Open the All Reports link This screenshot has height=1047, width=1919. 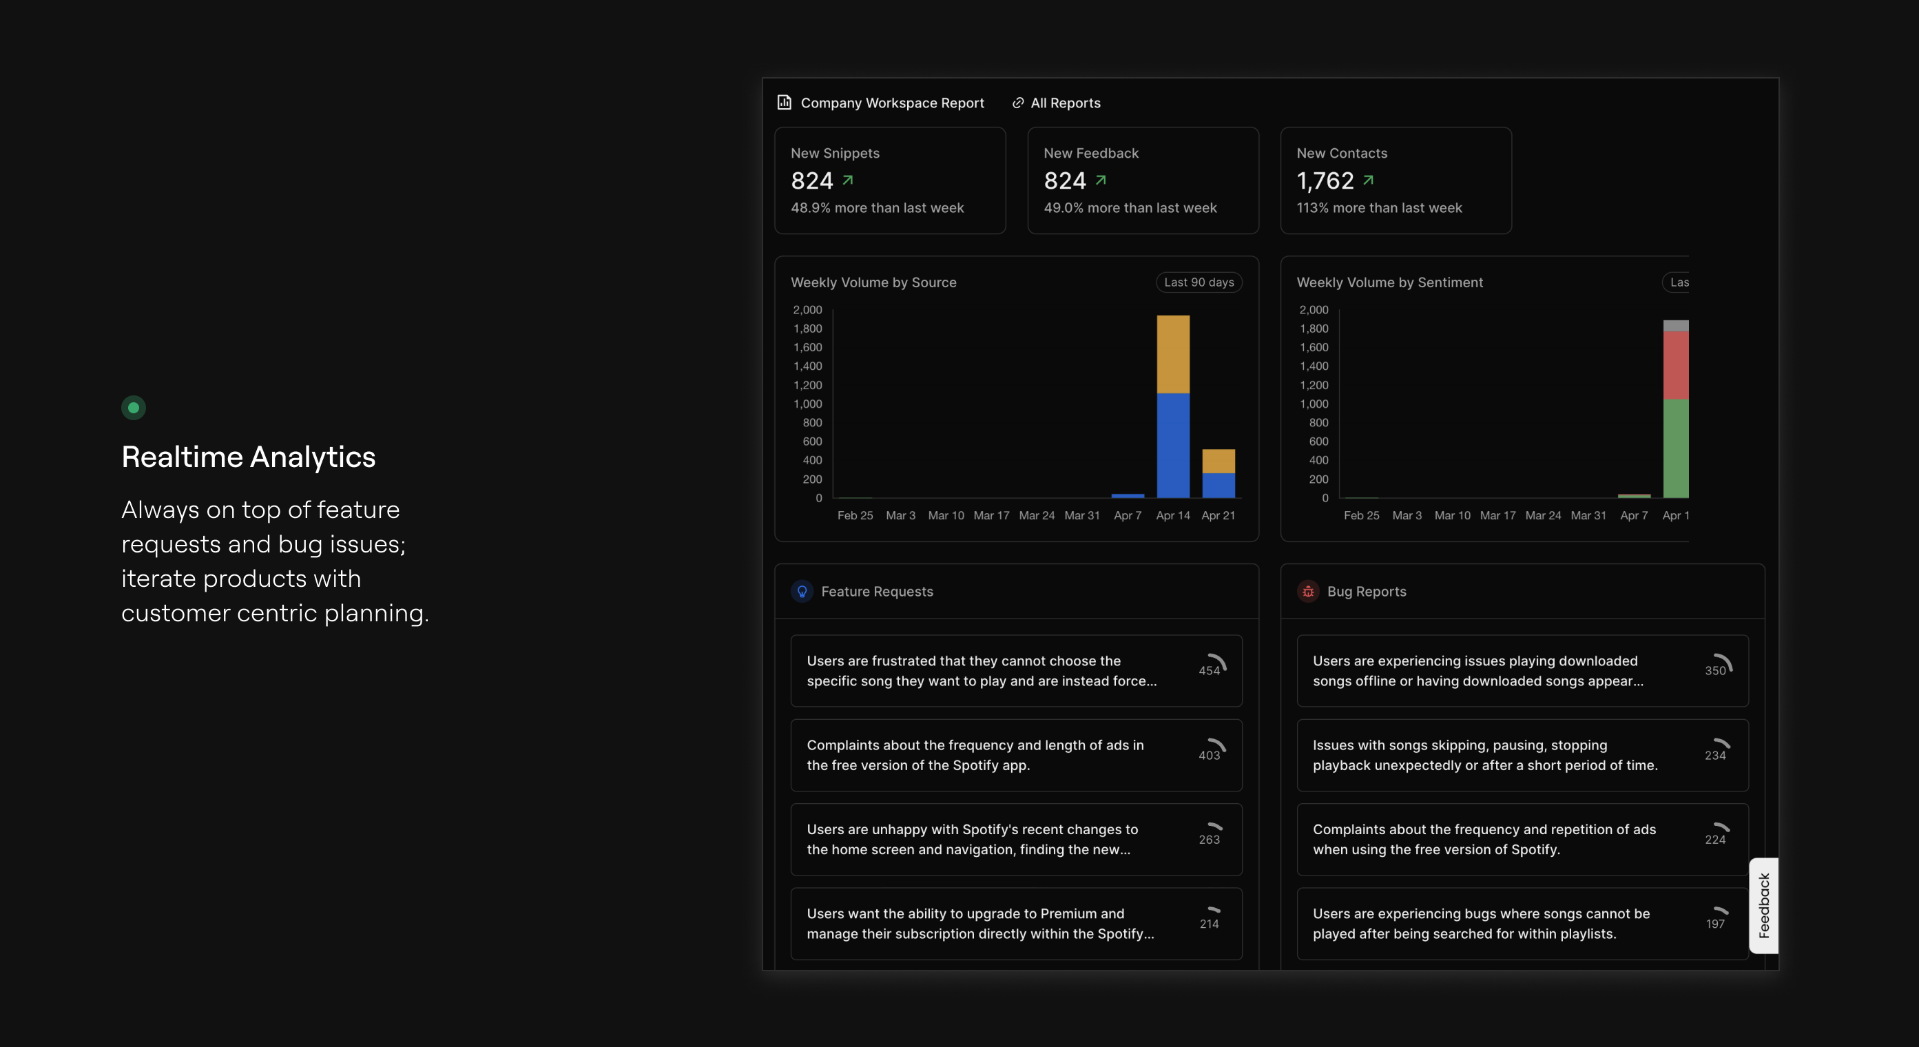click(1066, 103)
